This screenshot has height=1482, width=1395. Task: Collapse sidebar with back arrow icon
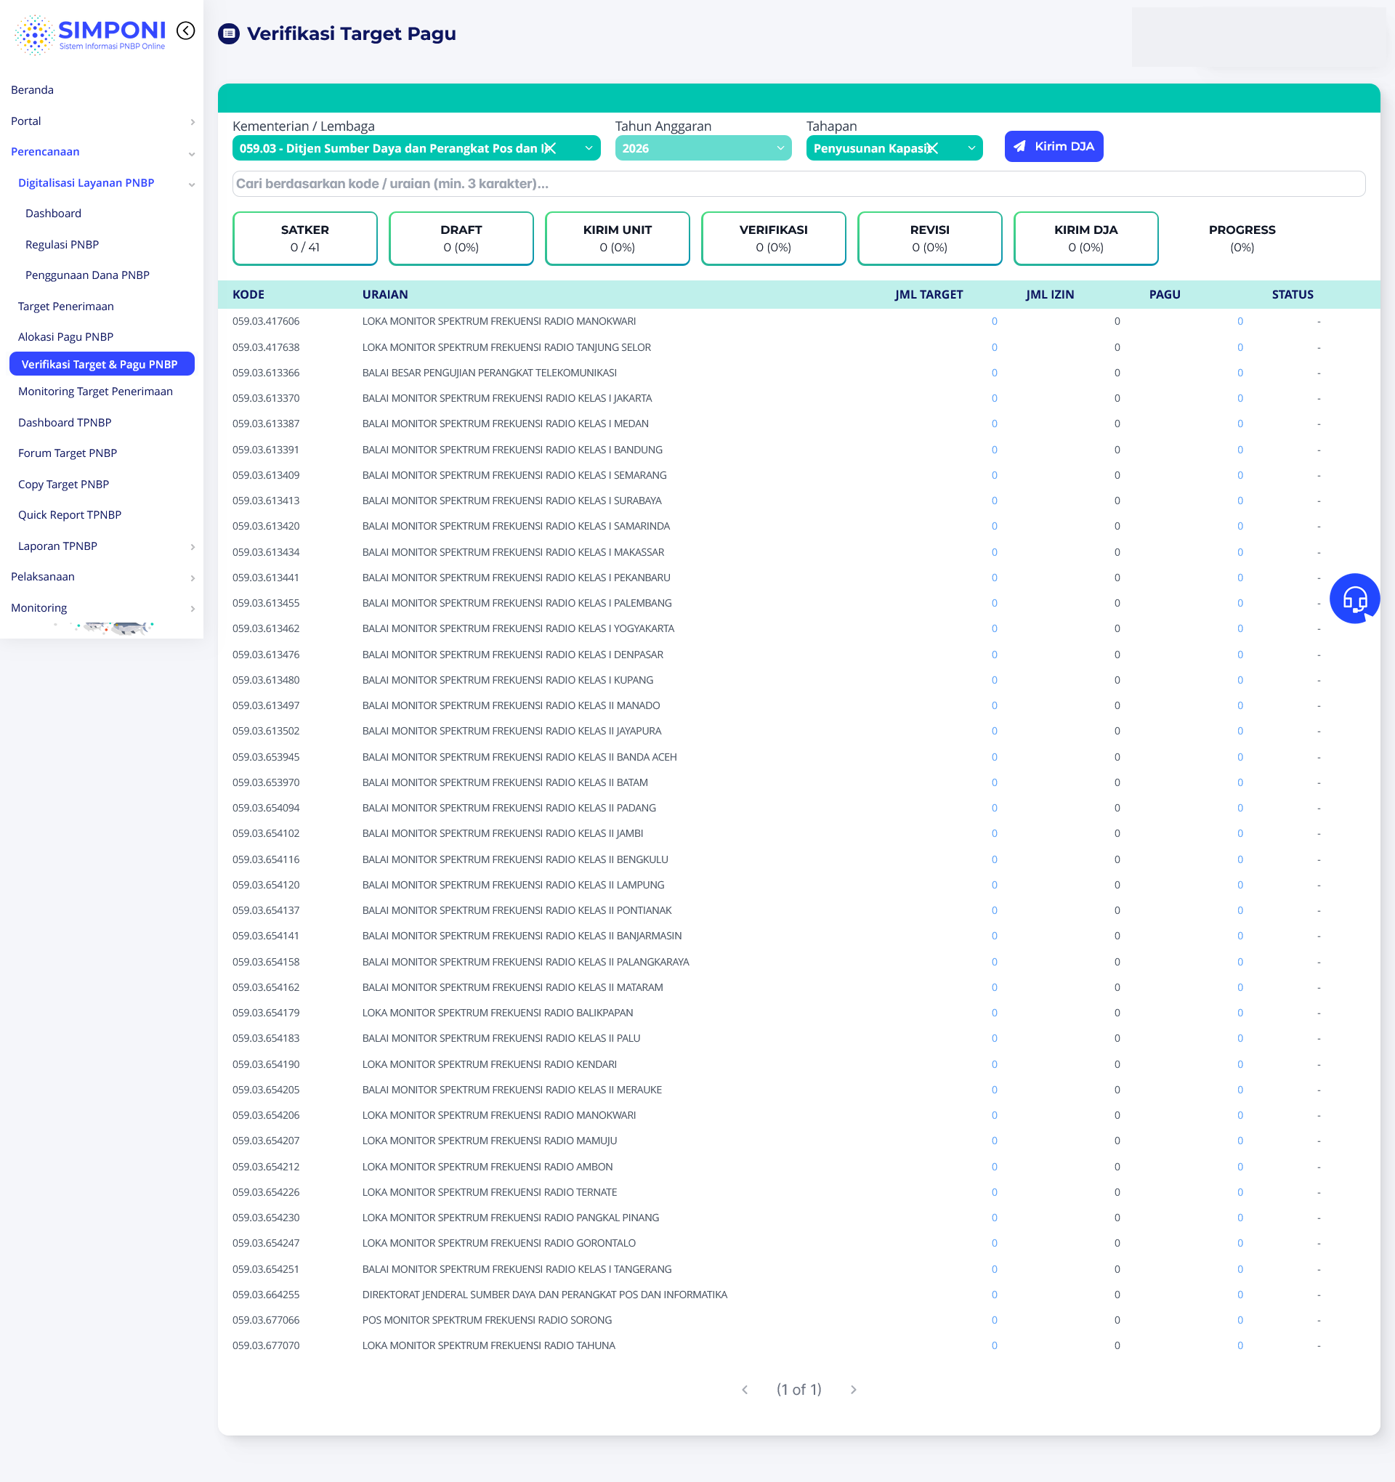(186, 31)
